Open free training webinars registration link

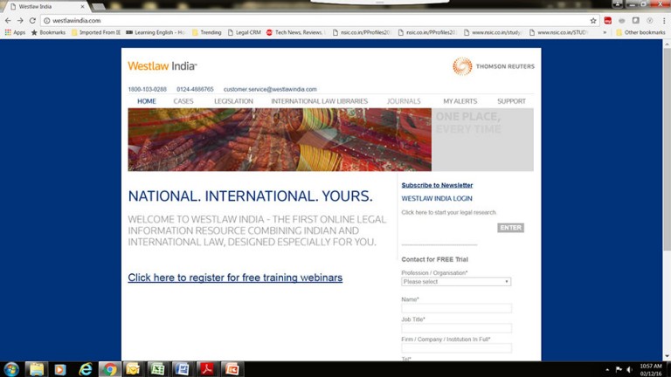(x=235, y=278)
